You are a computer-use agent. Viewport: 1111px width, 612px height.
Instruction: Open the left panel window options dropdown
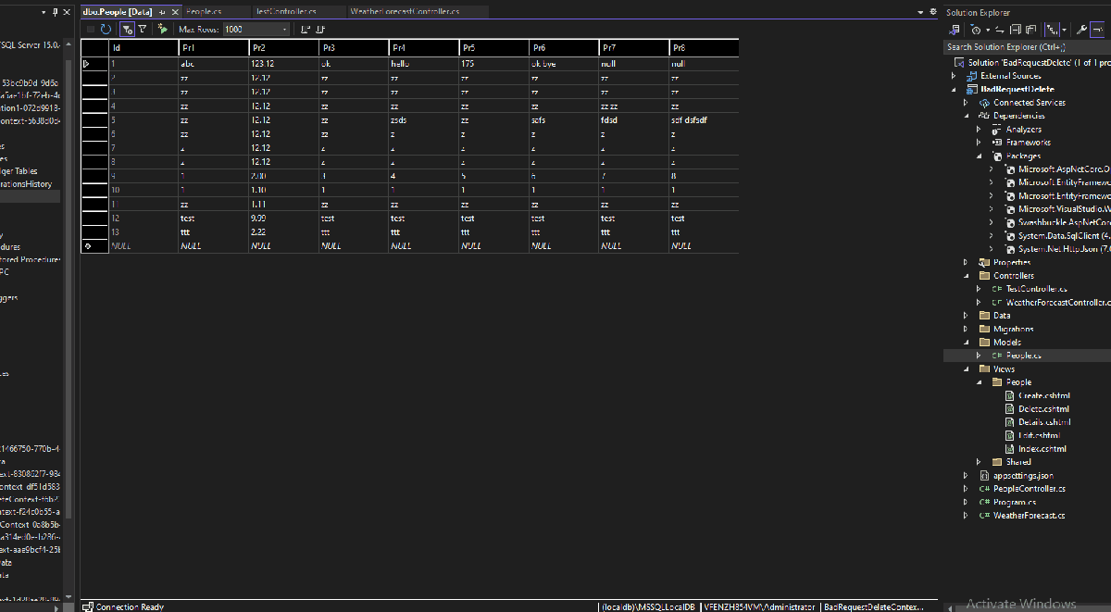pyautogui.click(x=44, y=12)
